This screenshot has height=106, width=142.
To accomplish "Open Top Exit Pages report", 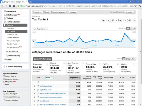I will tap(12, 44).
